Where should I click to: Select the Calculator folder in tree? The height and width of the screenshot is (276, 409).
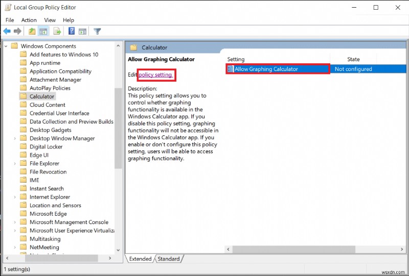42,96
